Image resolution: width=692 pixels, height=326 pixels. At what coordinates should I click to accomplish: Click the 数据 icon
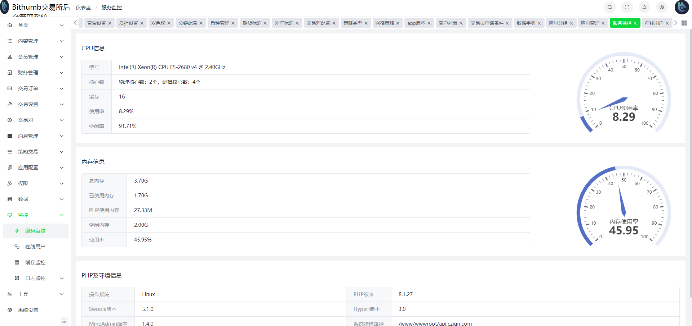pyautogui.click(x=10, y=199)
